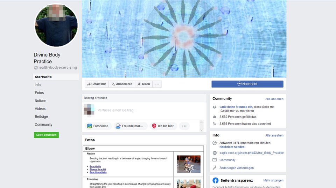Screen dimensions: 336x188
Task: Click Lade deine Freunde ein link
Action: pyautogui.click(x=236, y=107)
